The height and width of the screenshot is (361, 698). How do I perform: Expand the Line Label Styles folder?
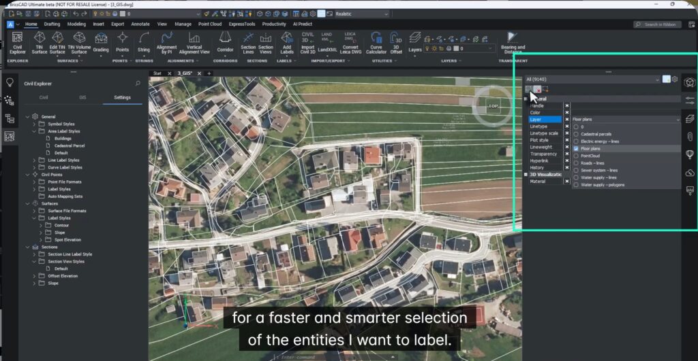[34, 160]
